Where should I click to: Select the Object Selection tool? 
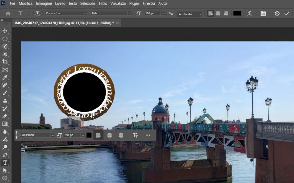5,54
